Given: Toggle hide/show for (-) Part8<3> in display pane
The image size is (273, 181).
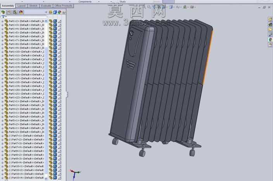Looking at the screenshot, I should [51, 159].
